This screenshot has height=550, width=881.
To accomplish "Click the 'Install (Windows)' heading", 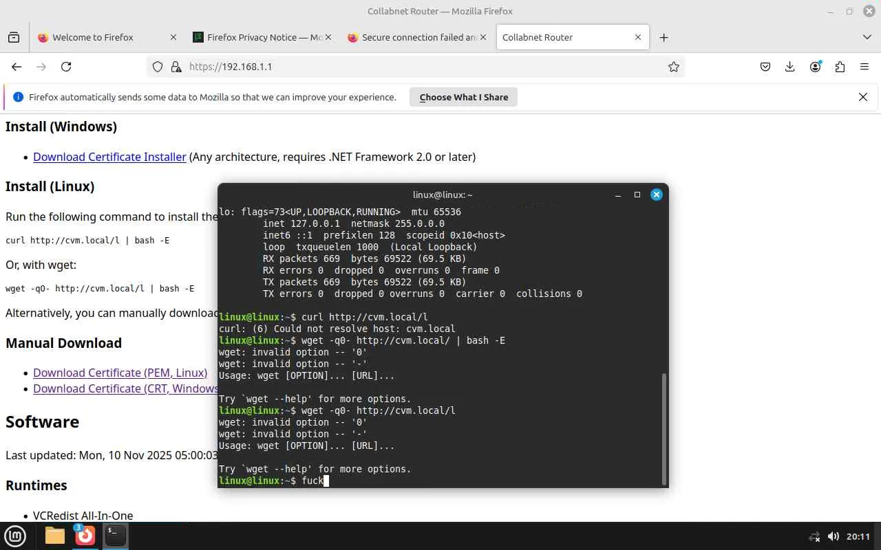I will (x=61, y=126).
